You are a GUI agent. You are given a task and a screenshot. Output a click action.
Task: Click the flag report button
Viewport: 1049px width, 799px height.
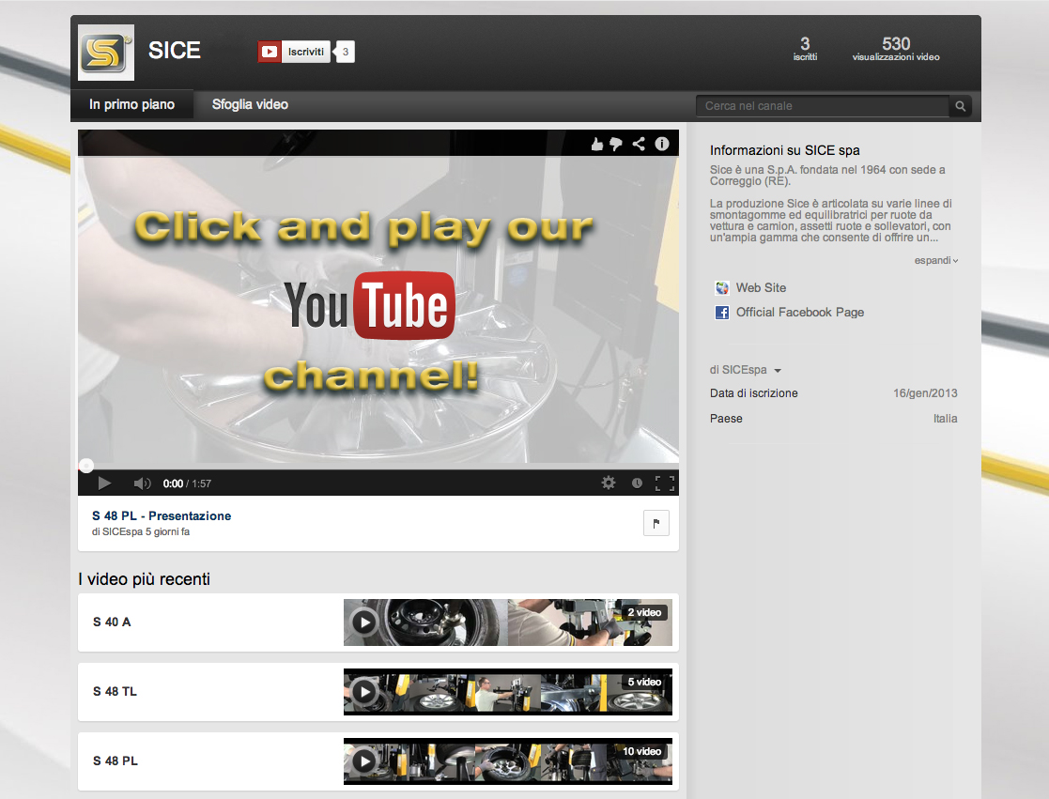(656, 523)
